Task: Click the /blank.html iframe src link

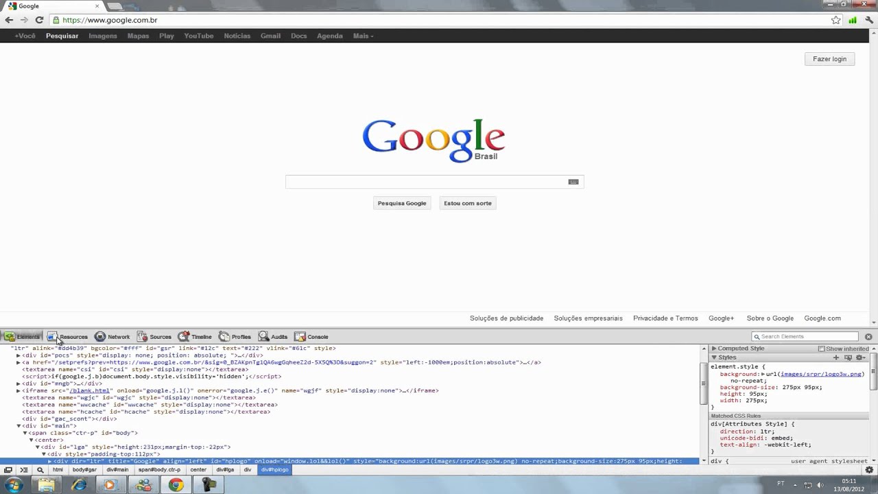Action: (89, 390)
